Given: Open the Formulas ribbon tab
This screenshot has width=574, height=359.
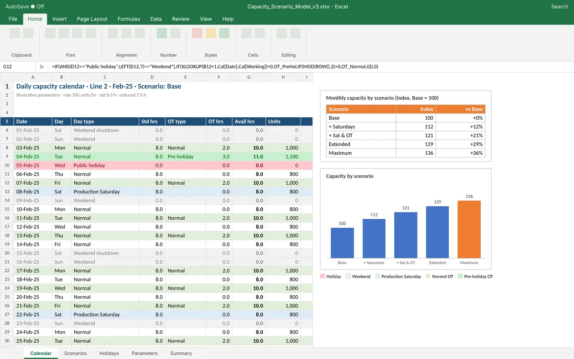Looking at the screenshot, I should 129,19.
